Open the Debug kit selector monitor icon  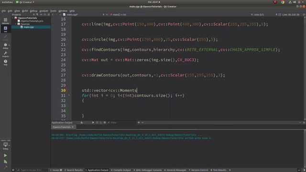click(x=5, y=146)
